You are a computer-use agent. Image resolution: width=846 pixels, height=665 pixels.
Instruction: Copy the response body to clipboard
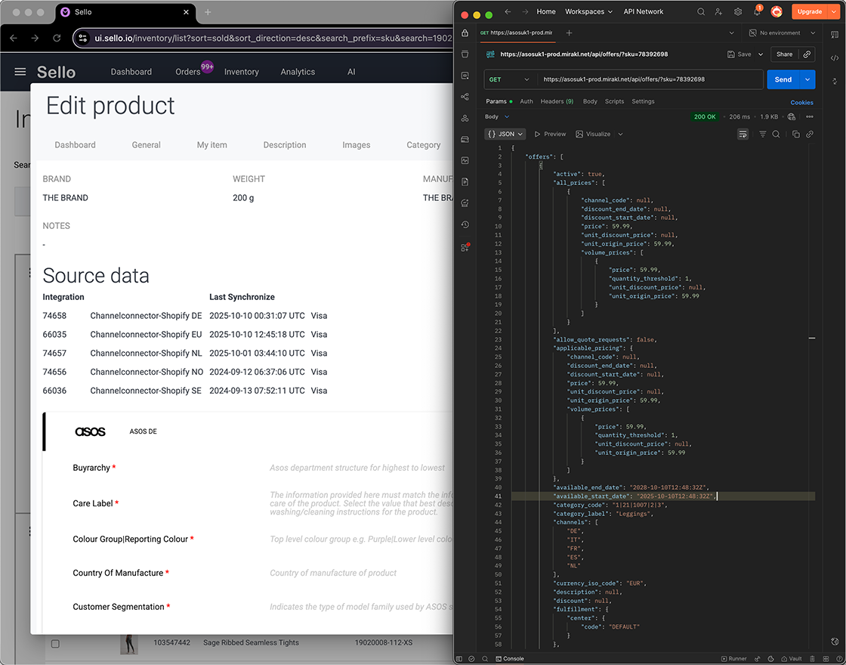796,134
